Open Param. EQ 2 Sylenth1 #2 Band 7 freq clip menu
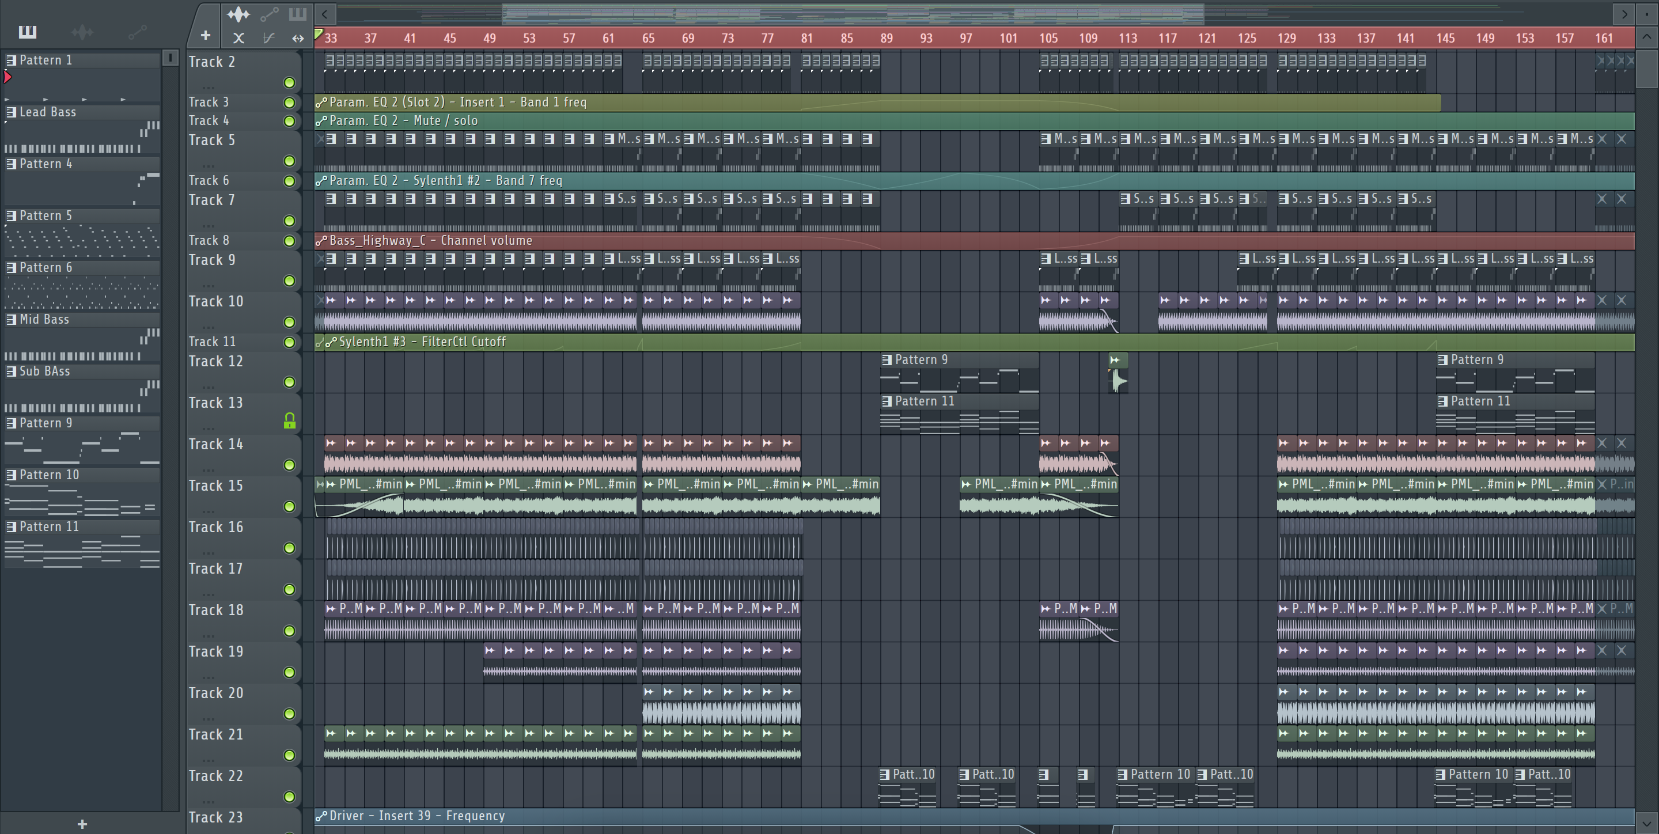This screenshot has width=1659, height=834. [321, 180]
